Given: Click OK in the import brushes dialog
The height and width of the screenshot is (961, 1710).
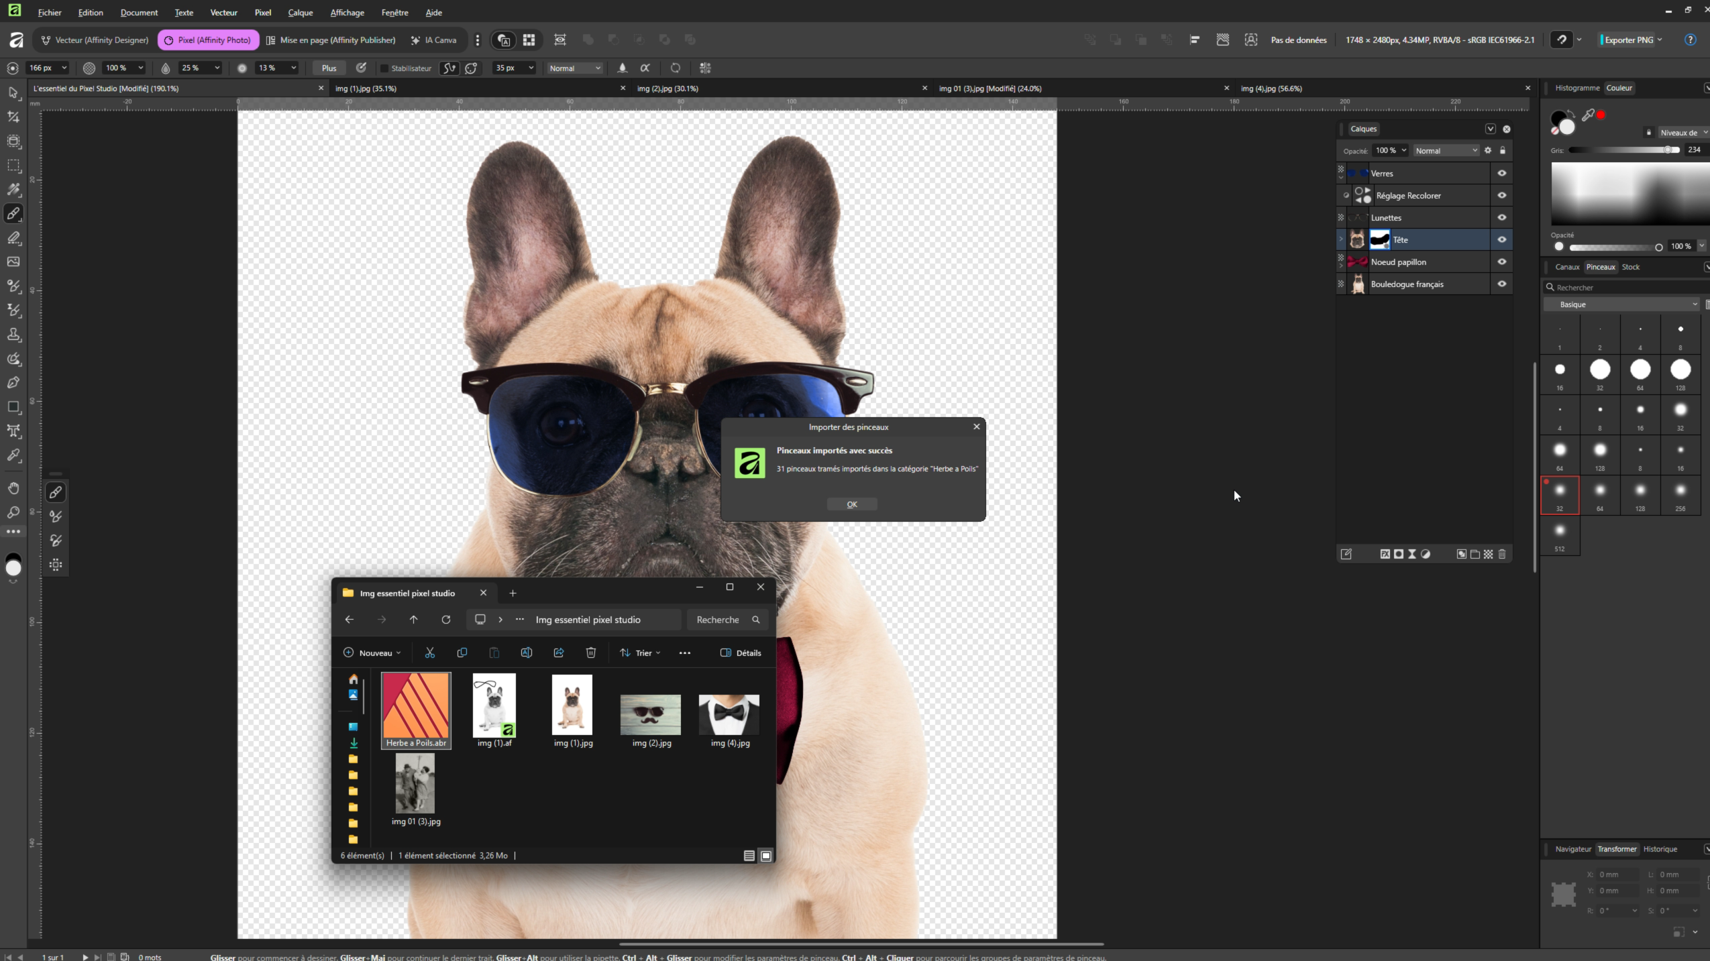Looking at the screenshot, I should 851,504.
